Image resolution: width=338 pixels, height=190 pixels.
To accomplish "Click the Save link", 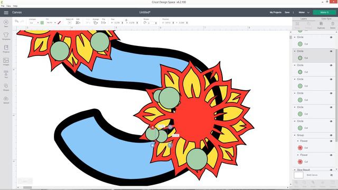I will click(x=287, y=13).
